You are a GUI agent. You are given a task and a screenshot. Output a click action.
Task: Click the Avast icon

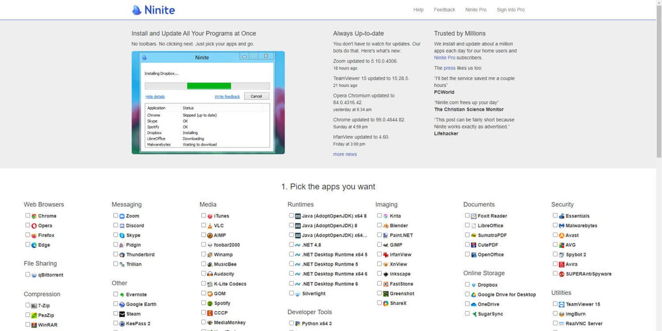(x=561, y=235)
